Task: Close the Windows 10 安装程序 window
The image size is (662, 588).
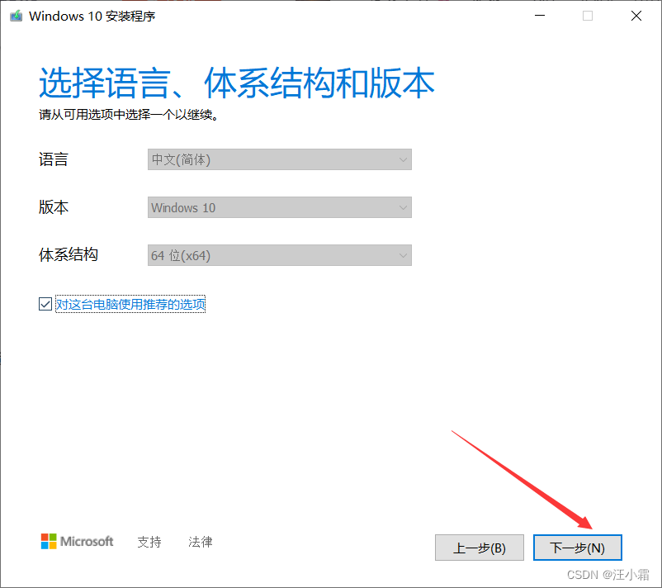Action: coord(636,16)
